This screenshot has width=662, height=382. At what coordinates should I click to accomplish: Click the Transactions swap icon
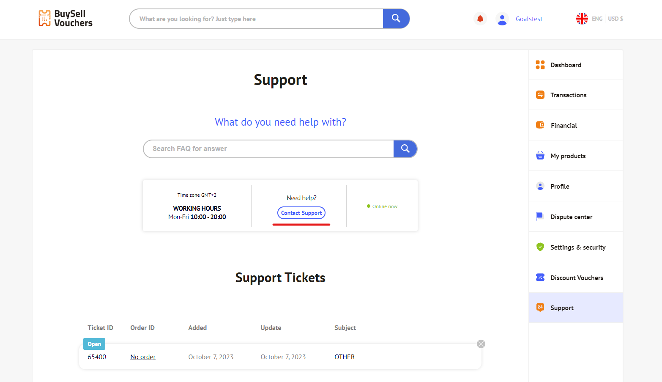pyautogui.click(x=540, y=95)
